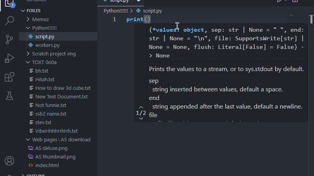The height and width of the screenshot is (176, 314).
Task: Click Python!!!!!! in the breadcrumb
Action: [116, 11]
